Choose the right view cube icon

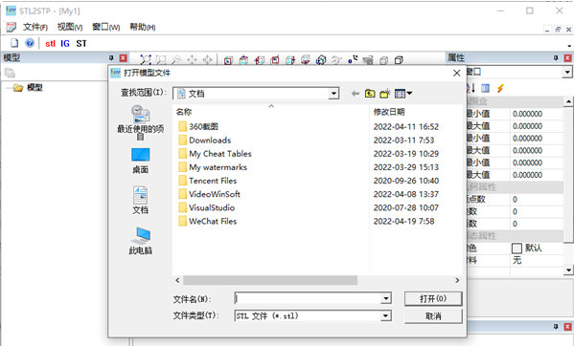[290, 60]
